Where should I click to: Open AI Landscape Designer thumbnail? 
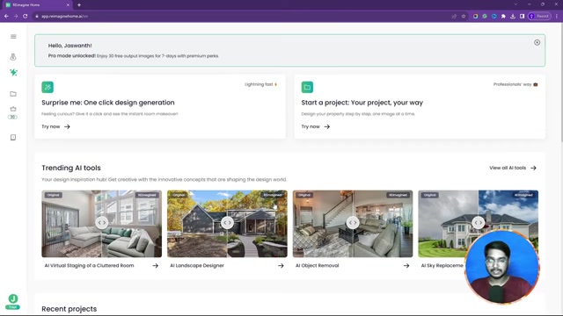point(227,224)
